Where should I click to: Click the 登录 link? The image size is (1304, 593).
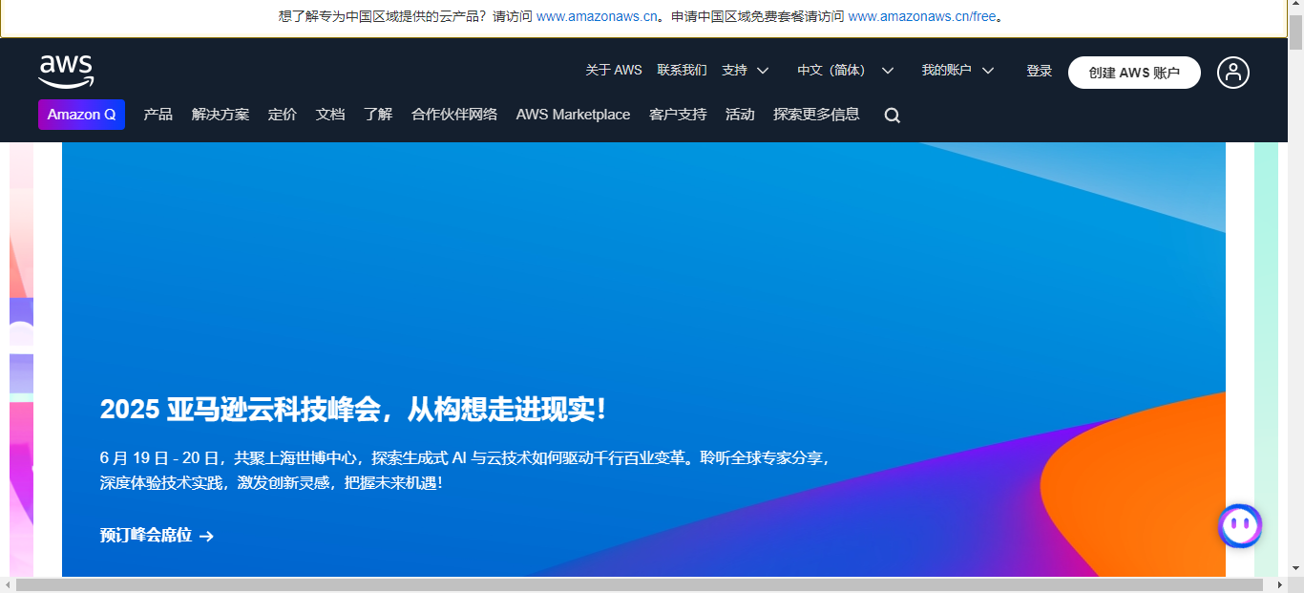(x=1039, y=70)
